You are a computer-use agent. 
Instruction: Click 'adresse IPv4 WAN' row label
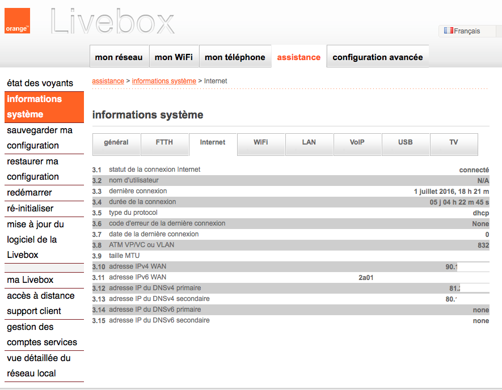click(138, 266)
